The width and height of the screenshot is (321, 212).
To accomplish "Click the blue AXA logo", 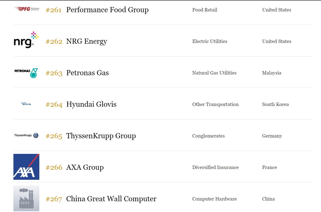I will pyautogui.click(x=26, y=167).
